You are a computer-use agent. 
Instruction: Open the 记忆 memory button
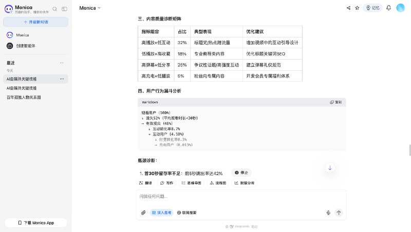(x=372, y=8)
